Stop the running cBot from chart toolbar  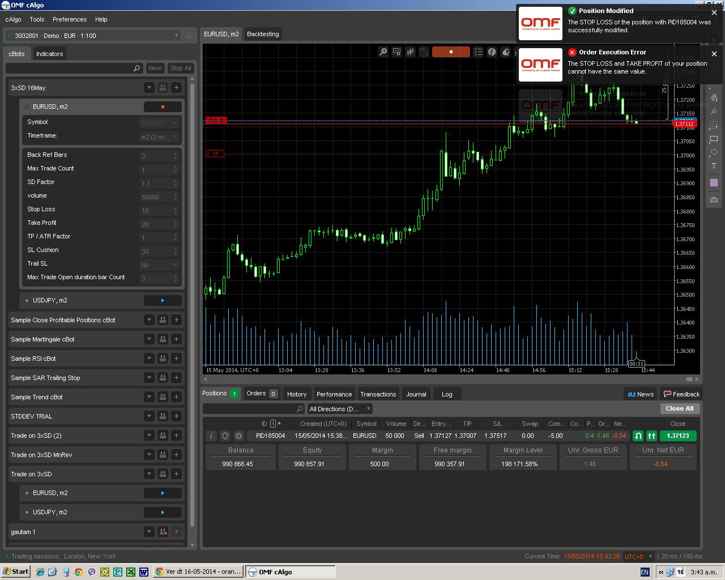click(x=451, y=52)
